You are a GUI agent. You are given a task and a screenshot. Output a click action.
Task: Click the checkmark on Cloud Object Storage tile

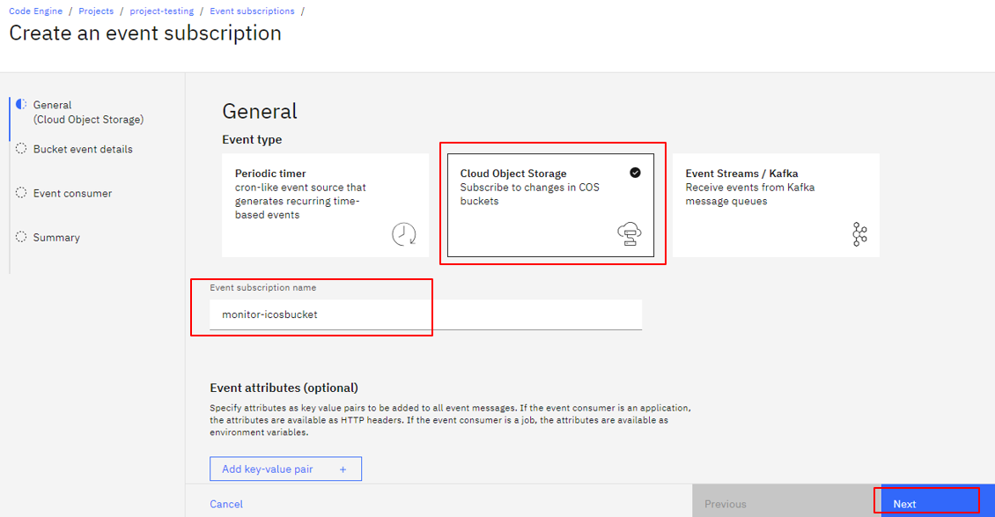click(x=635, y=173)
